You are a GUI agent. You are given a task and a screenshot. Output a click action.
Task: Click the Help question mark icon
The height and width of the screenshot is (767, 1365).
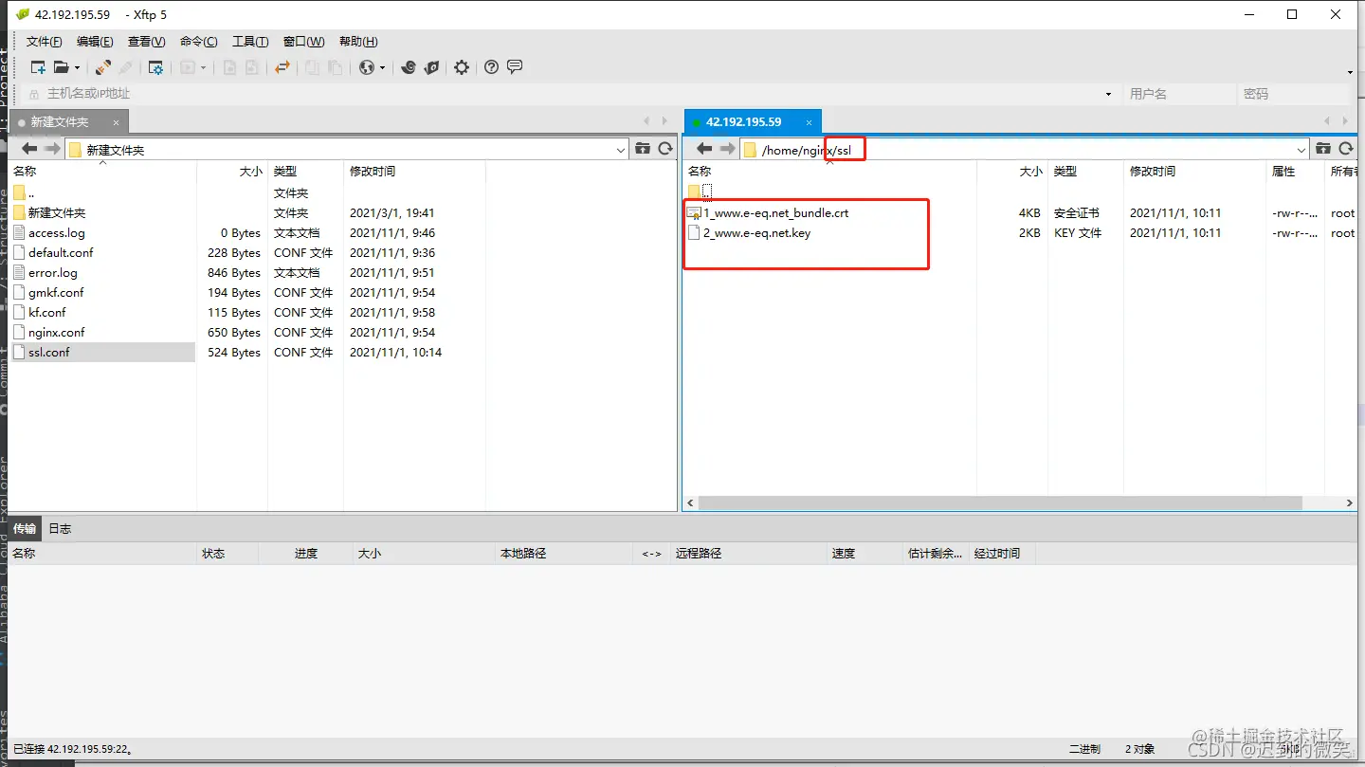tap(491, 67)
